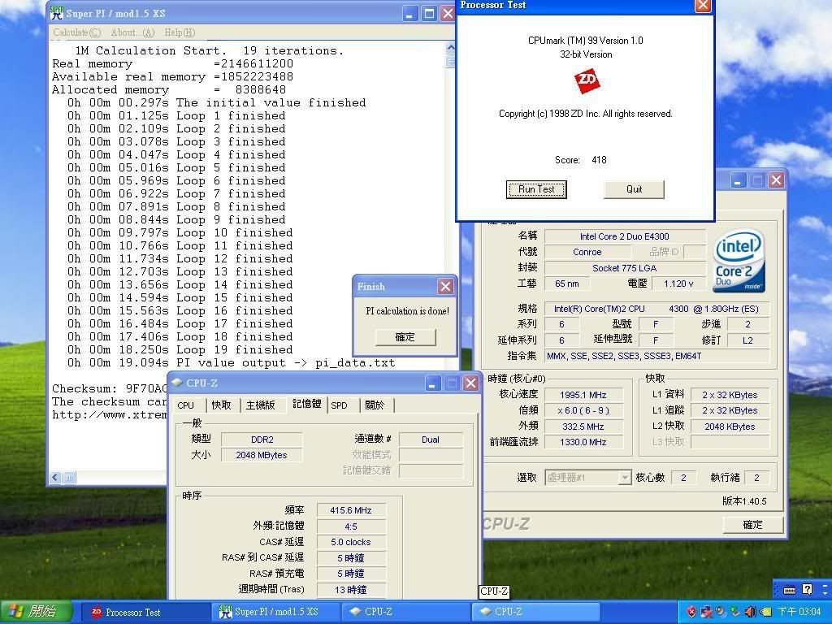
Task: Switch to the CPU tab in CPU-Z
Action: [186, 405]
